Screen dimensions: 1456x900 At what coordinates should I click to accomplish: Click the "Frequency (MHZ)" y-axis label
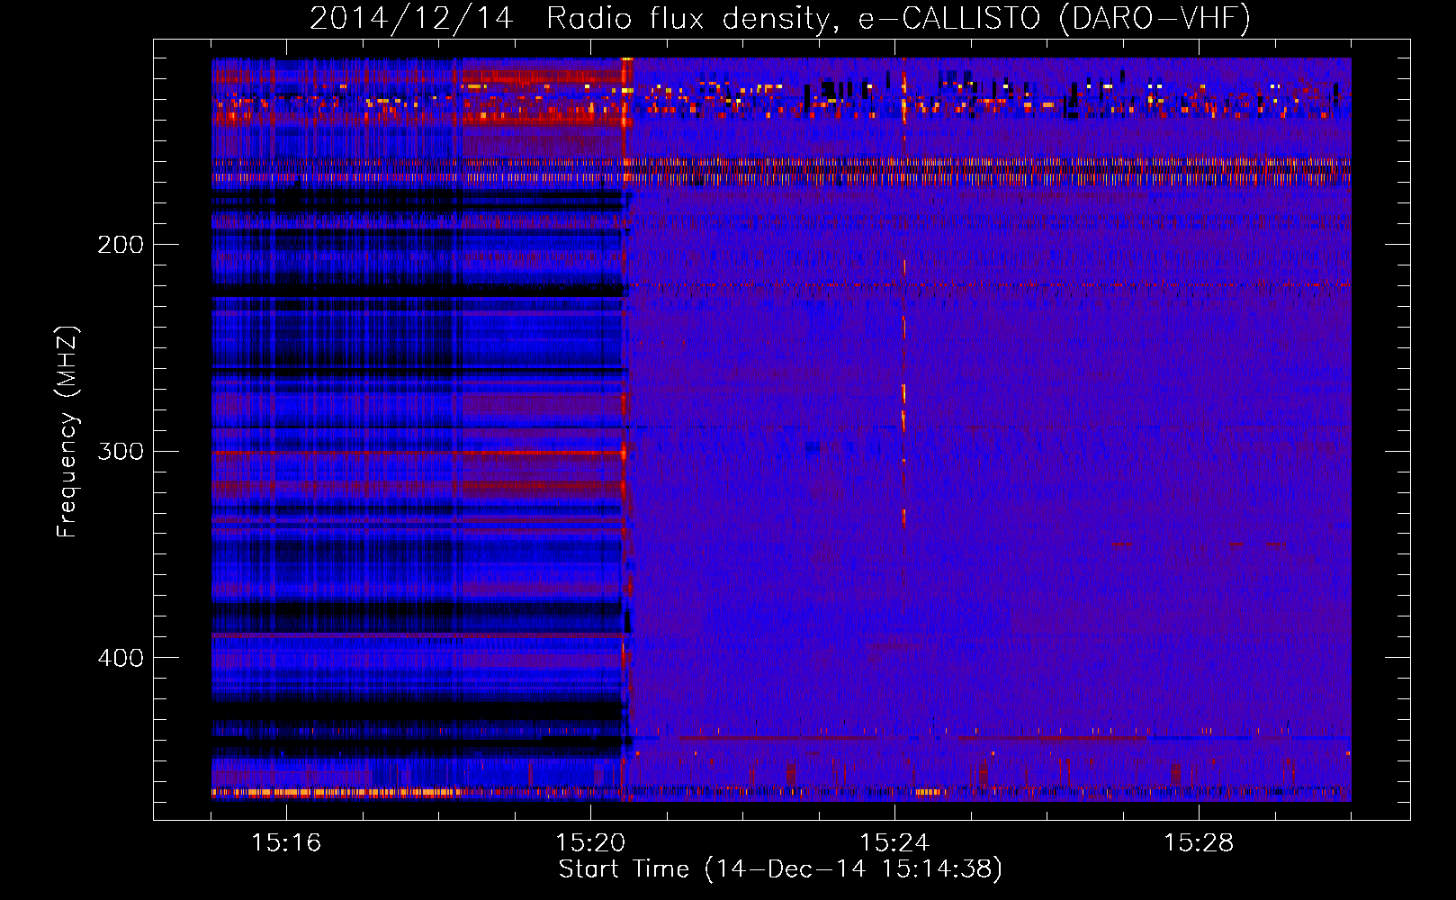coord(67,432)
